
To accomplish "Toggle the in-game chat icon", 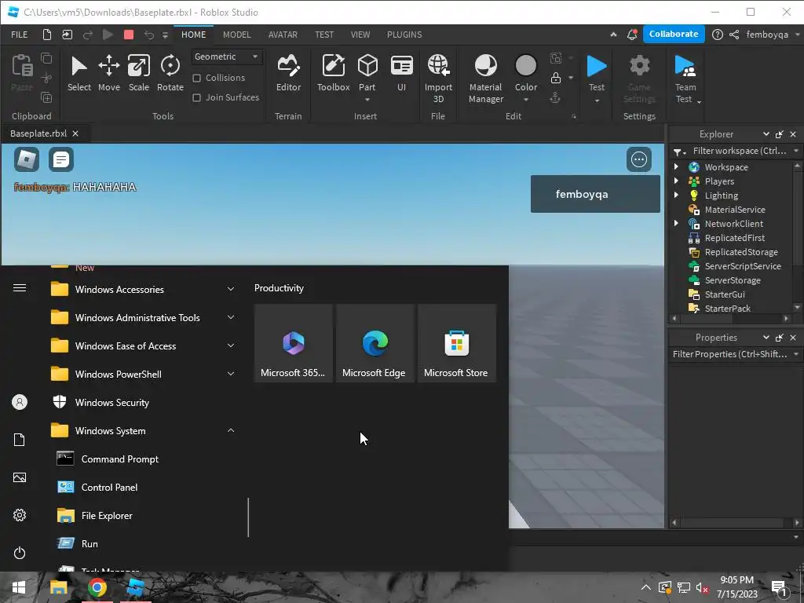I will point(61,159).
